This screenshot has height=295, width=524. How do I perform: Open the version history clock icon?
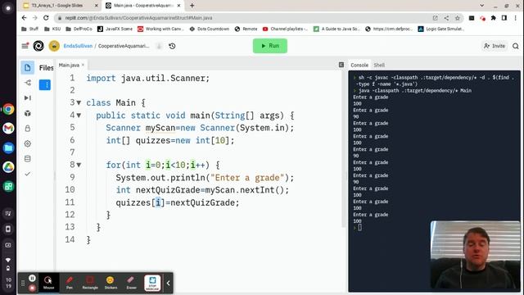[172, 46]
